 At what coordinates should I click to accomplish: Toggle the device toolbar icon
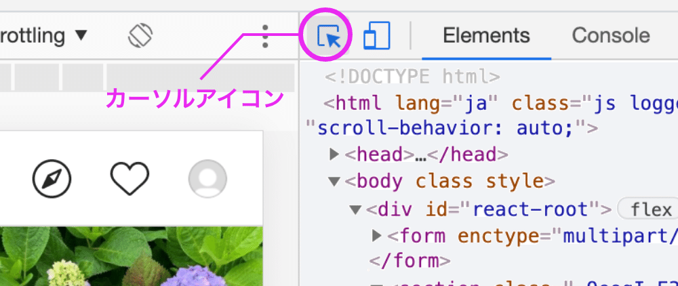coord(376,35)
